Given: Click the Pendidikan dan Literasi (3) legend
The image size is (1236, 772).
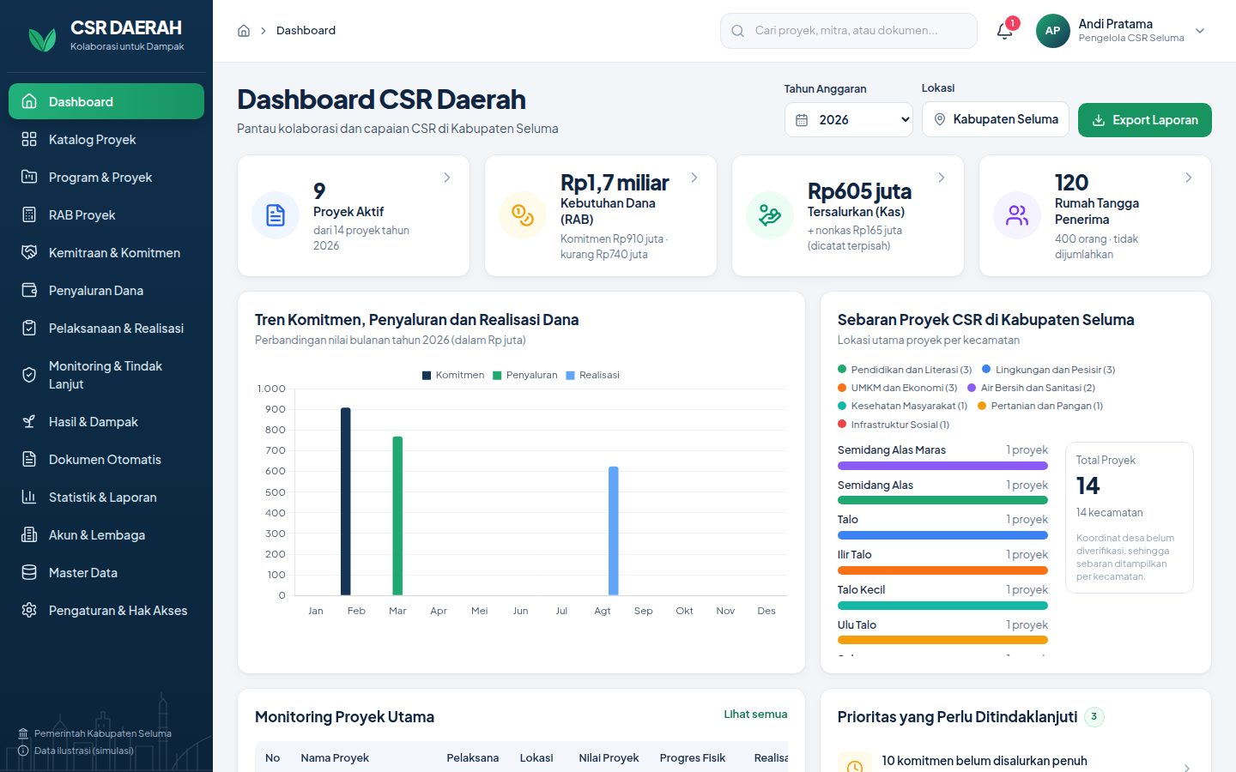Looking at the screenshot, I should (905, 370).
